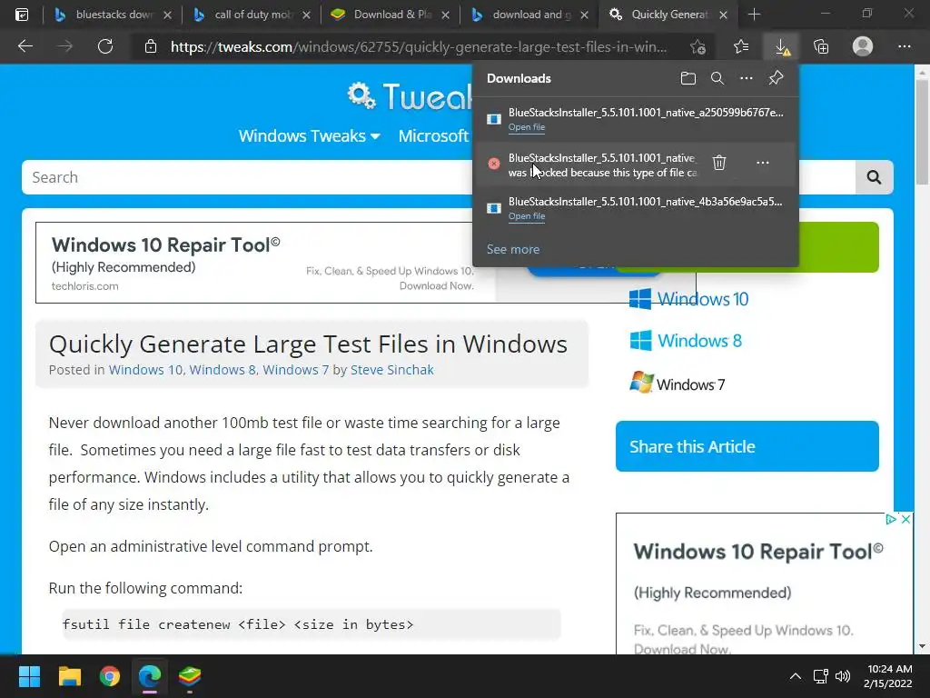Close the Quickly Generate tab
Screen dimensions: 930x698
723,15
